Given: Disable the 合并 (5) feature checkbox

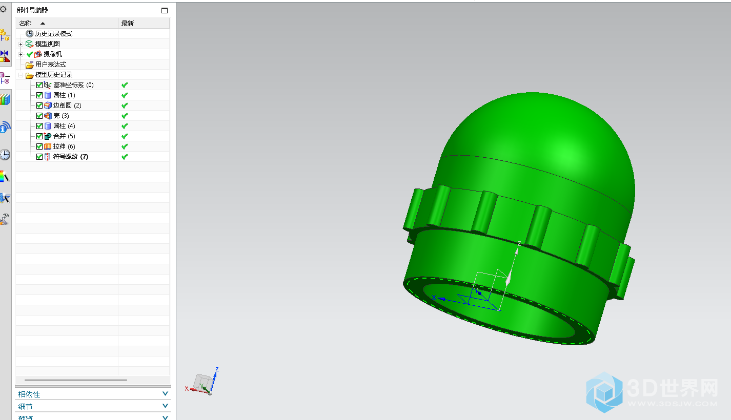Looking at the screenshot, I should pos(39,136).
